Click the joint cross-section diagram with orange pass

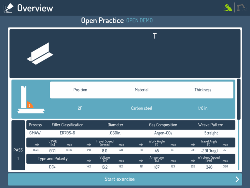pos(31,100)
